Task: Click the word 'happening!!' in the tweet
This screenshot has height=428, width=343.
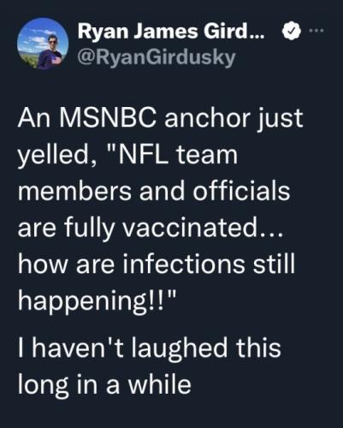Action: click(x=92, y=302)
